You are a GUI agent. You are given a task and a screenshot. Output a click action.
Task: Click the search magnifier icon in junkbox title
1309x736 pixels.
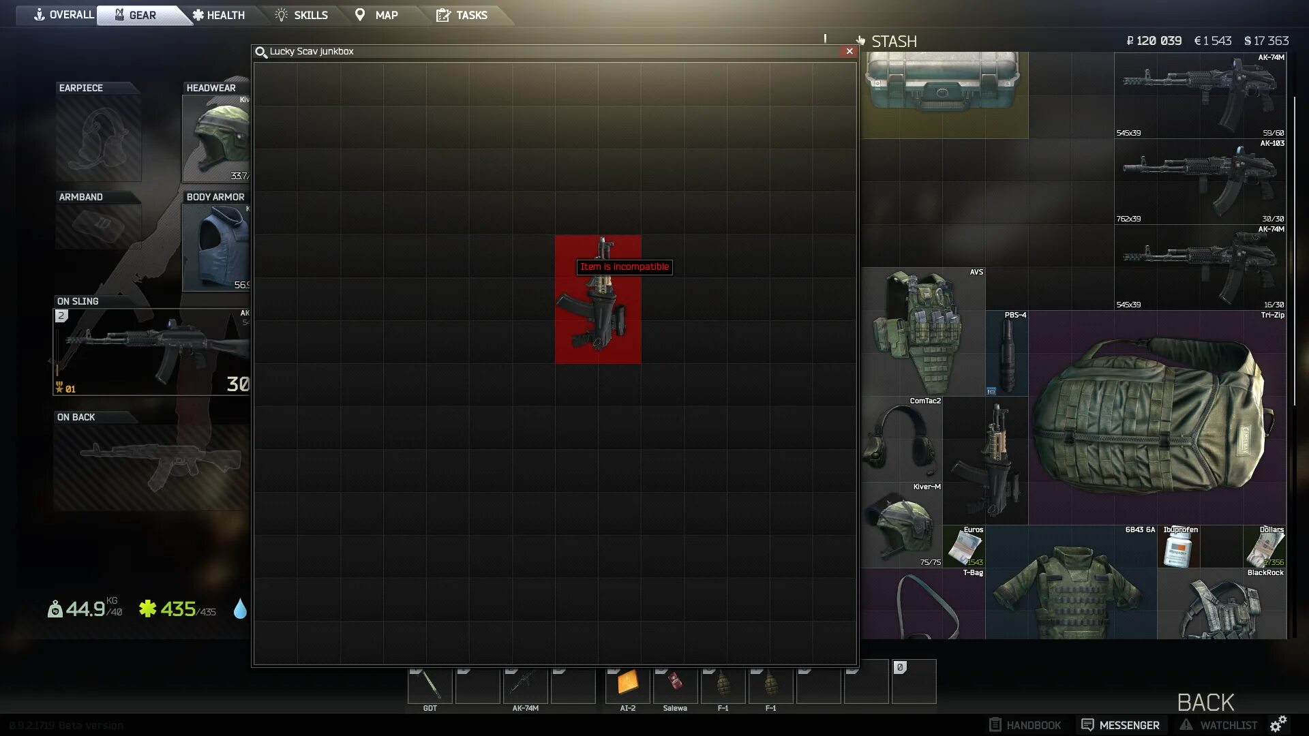point(260,52)
